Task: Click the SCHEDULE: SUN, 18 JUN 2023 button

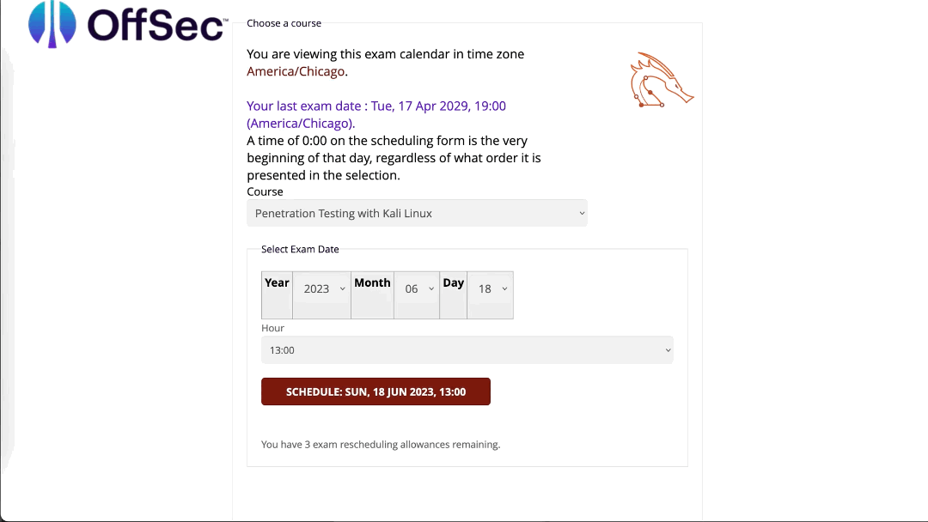Action: point(375,391)
